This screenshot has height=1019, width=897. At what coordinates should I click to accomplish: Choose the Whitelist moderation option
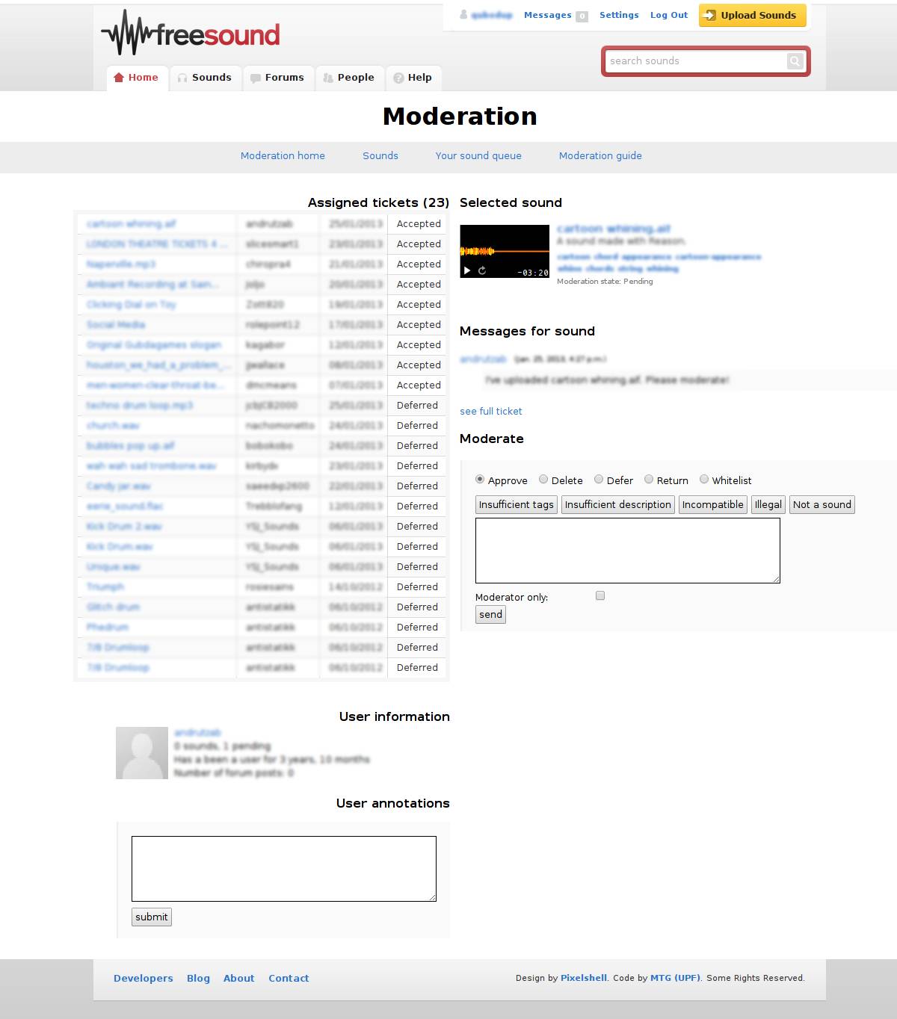coord(703,480)
